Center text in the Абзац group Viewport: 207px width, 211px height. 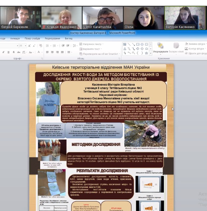pyautogui.click(x=52, y=52)
